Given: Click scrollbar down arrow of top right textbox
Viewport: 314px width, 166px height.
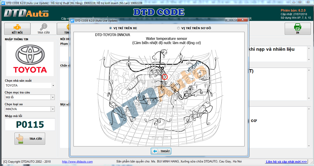Looking at the screenshot, I should (309, 60).
